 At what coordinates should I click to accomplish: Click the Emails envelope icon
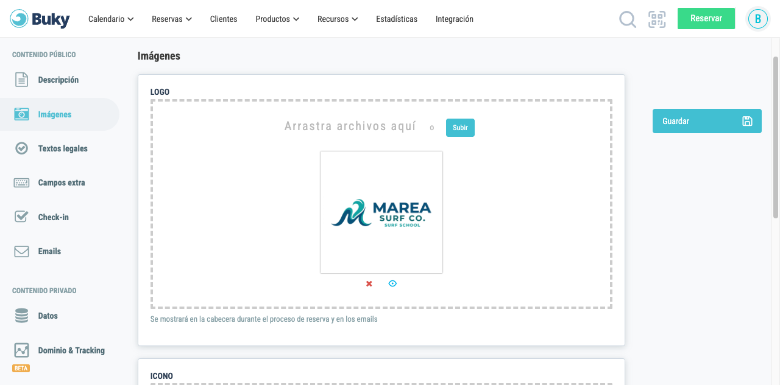tap(21, 251)
